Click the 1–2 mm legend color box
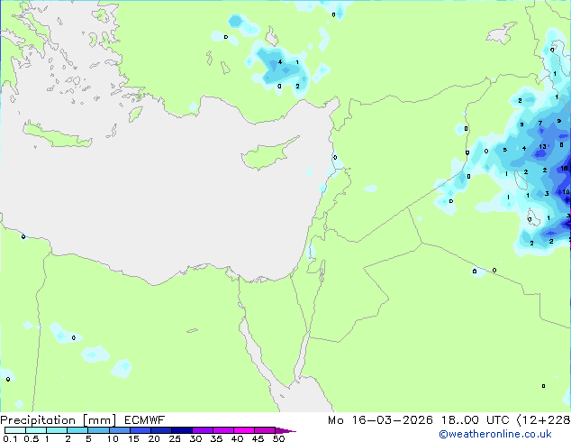This screenshot has width=571, height=442. 57,430
